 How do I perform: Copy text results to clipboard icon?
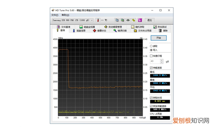click(x=117, y=20)
